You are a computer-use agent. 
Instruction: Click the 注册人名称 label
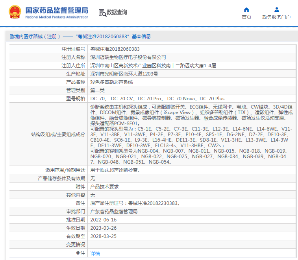click(x=73, y=57)
